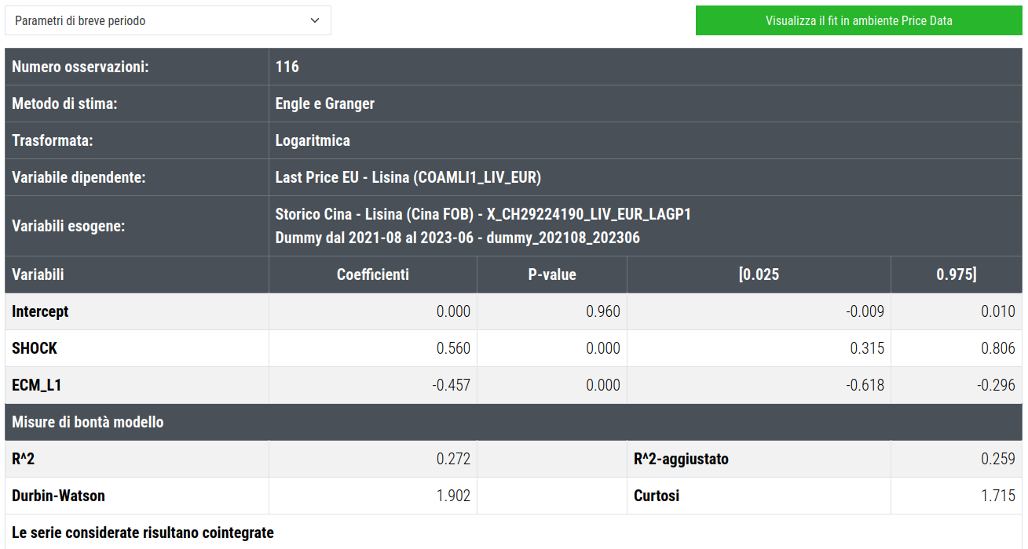The height and width of the screenshot is (549, 1028).
Task: Select 'Storico Cina - Lisina (Cina FOB)' variable line
Action: [483, 214]
